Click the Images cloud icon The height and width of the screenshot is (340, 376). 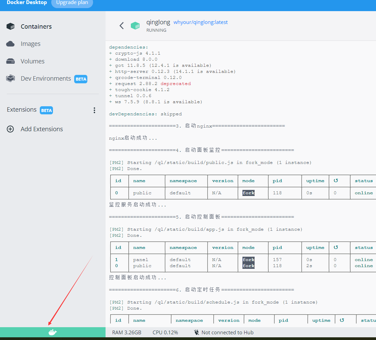(10, 44)
